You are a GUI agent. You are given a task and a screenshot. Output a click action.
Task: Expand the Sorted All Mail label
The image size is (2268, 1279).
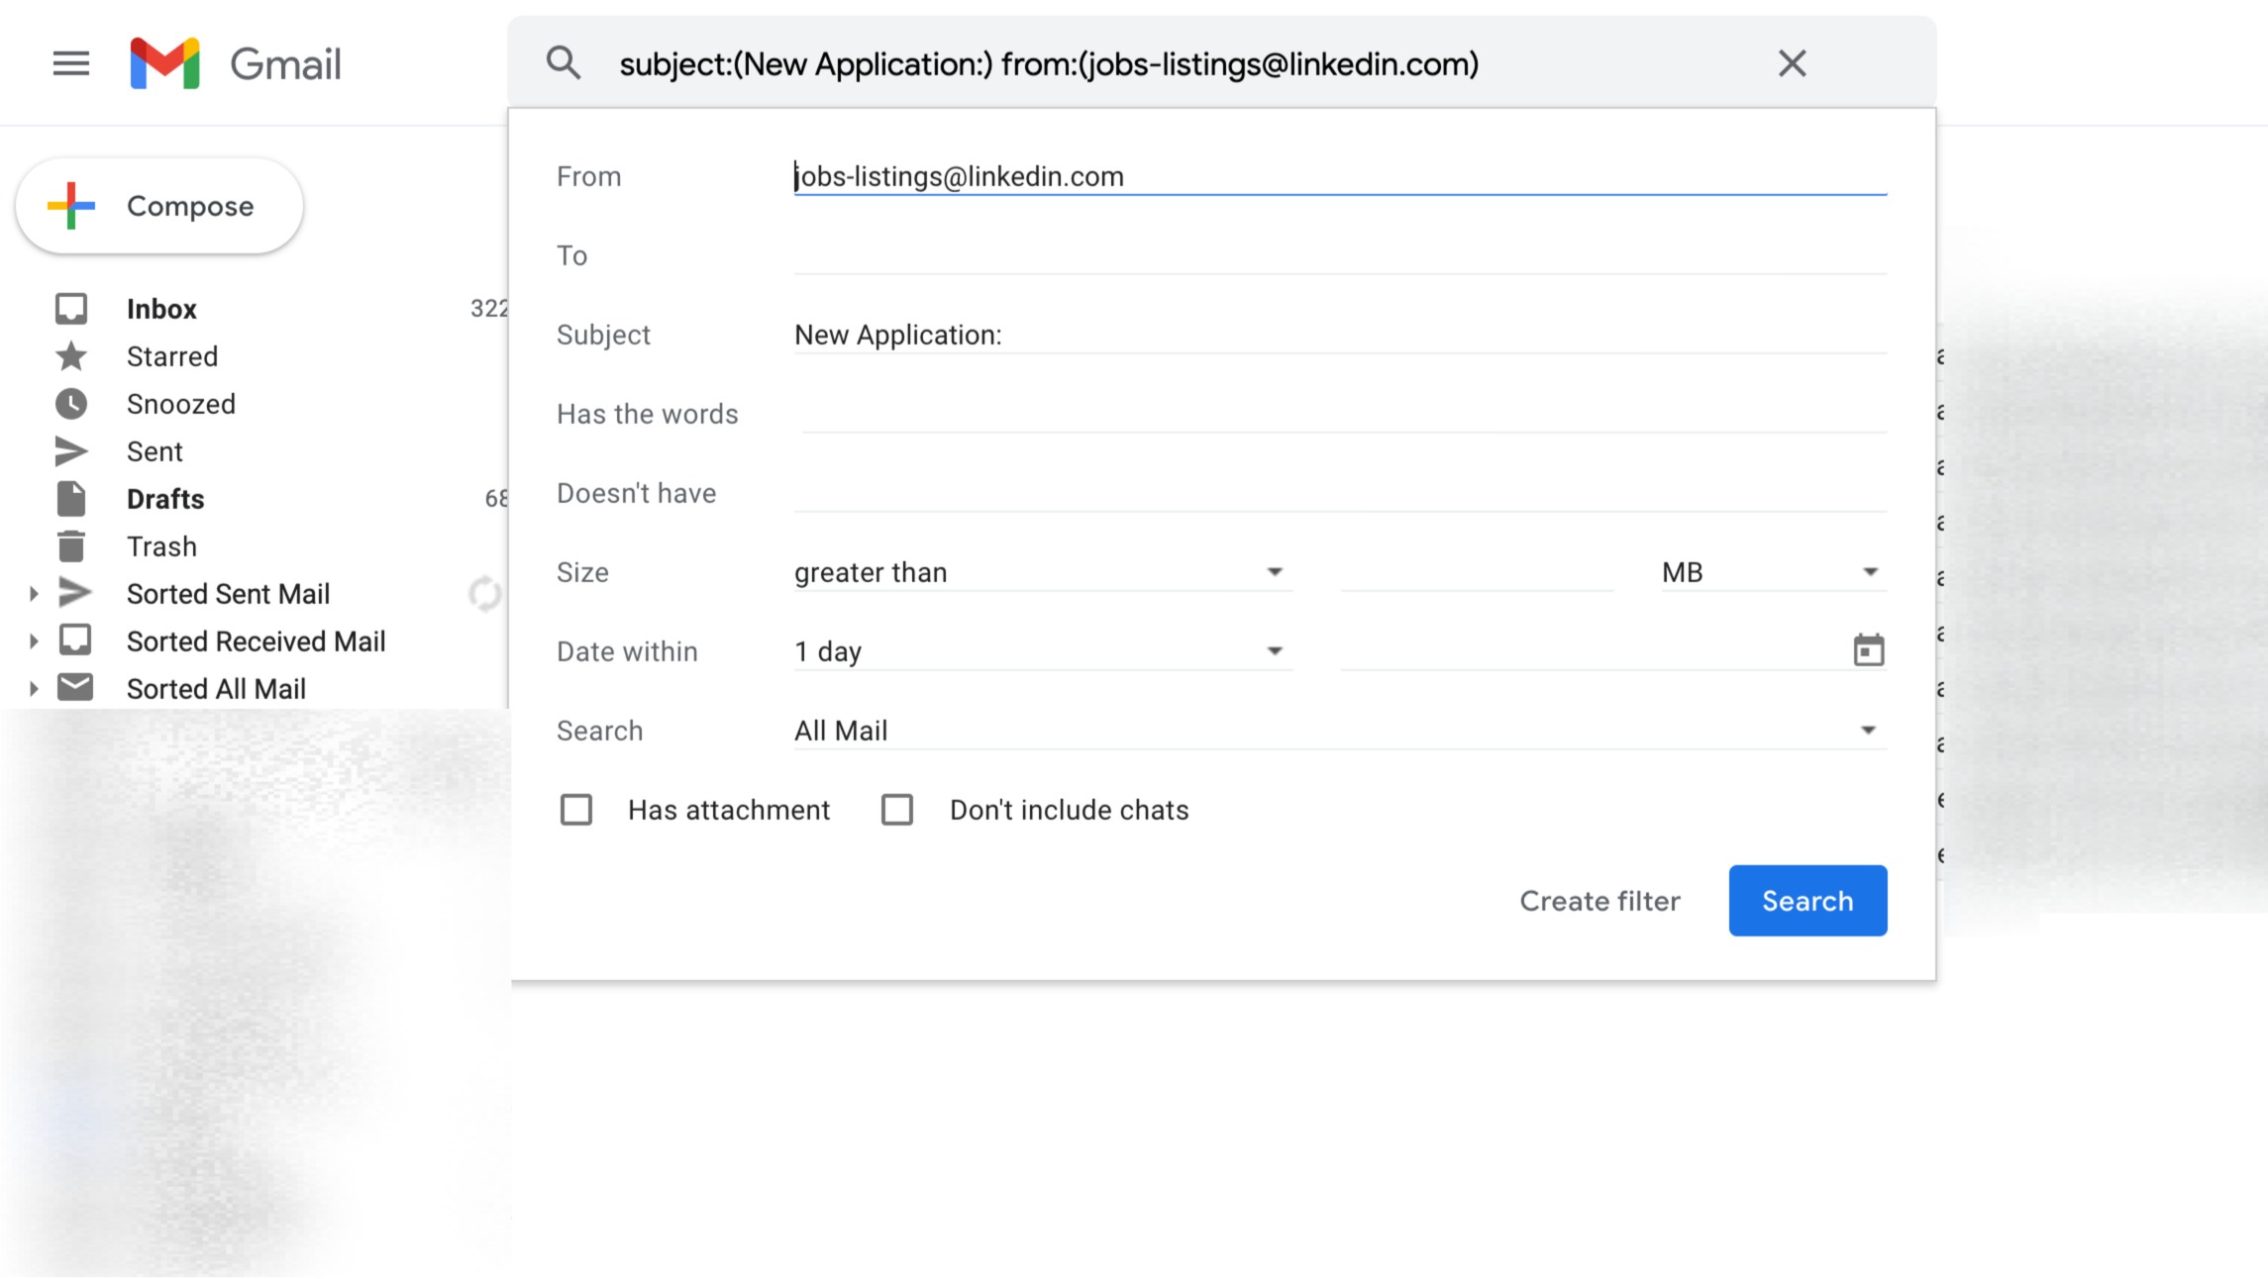(34, 689)
